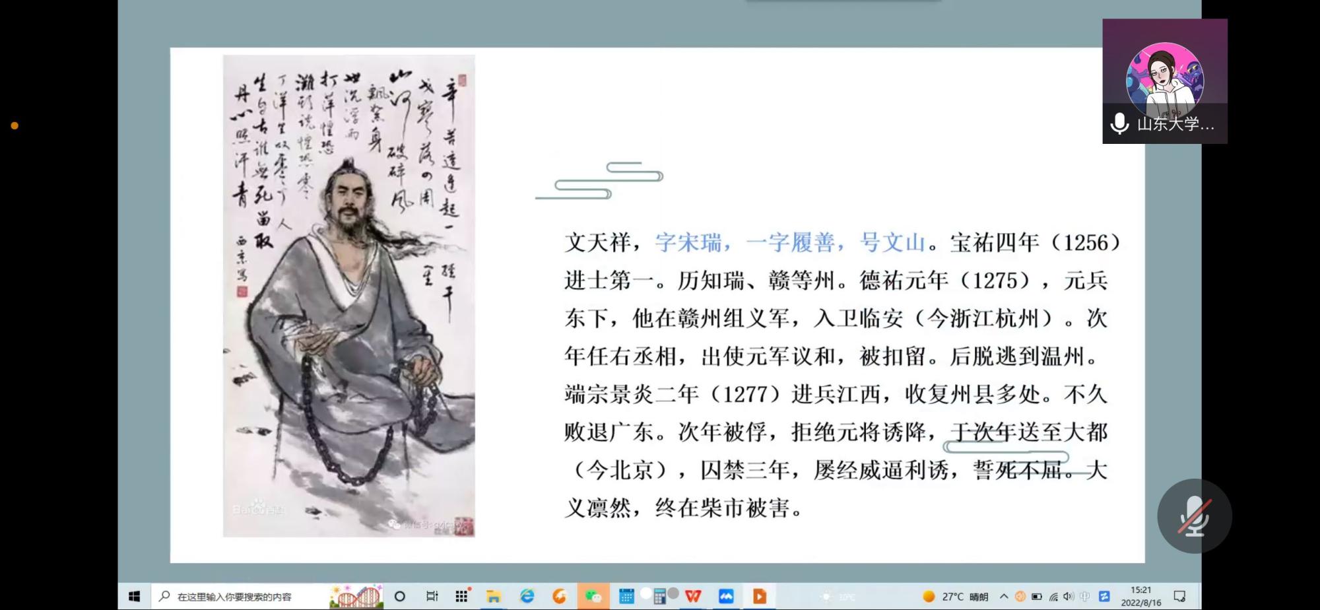
Task: Open WeChat from the taskbar
Action: point(593,596)
